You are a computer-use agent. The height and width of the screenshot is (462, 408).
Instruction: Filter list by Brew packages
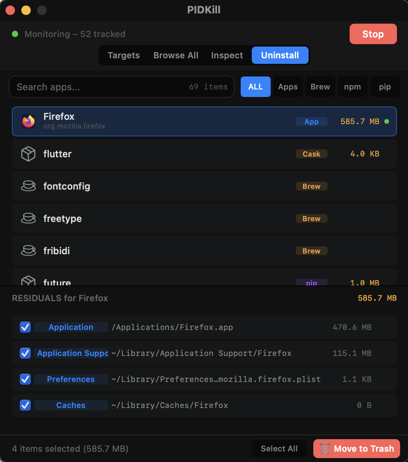pyautogui.click(x=320, y=87)
